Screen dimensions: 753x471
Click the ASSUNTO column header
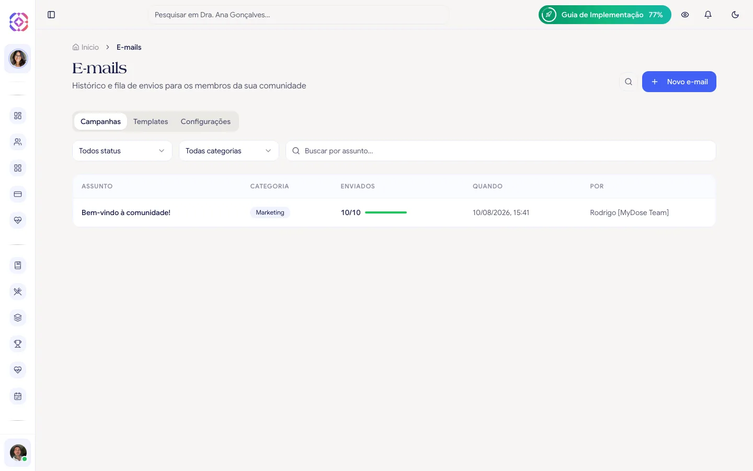point(97,186)
